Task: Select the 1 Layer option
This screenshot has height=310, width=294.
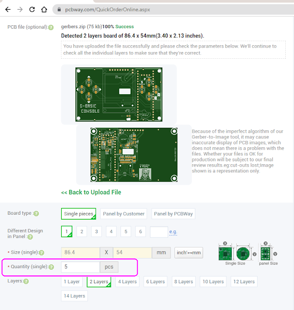Action: click(x=71, y=281)
